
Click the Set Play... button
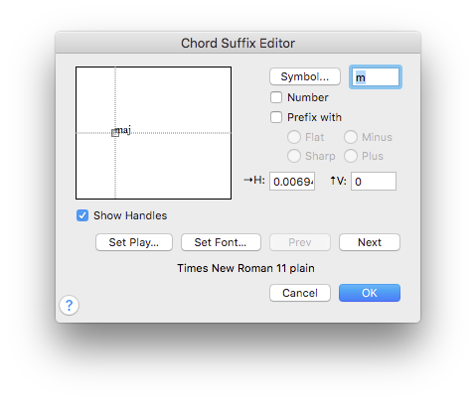pos(134,242)
